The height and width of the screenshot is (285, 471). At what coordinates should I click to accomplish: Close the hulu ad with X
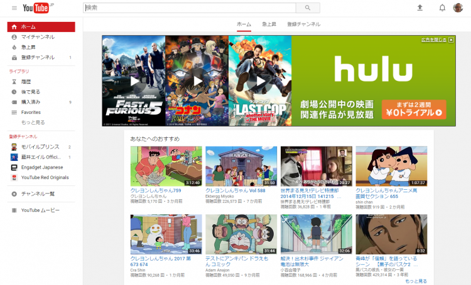(x=451, y=40)
